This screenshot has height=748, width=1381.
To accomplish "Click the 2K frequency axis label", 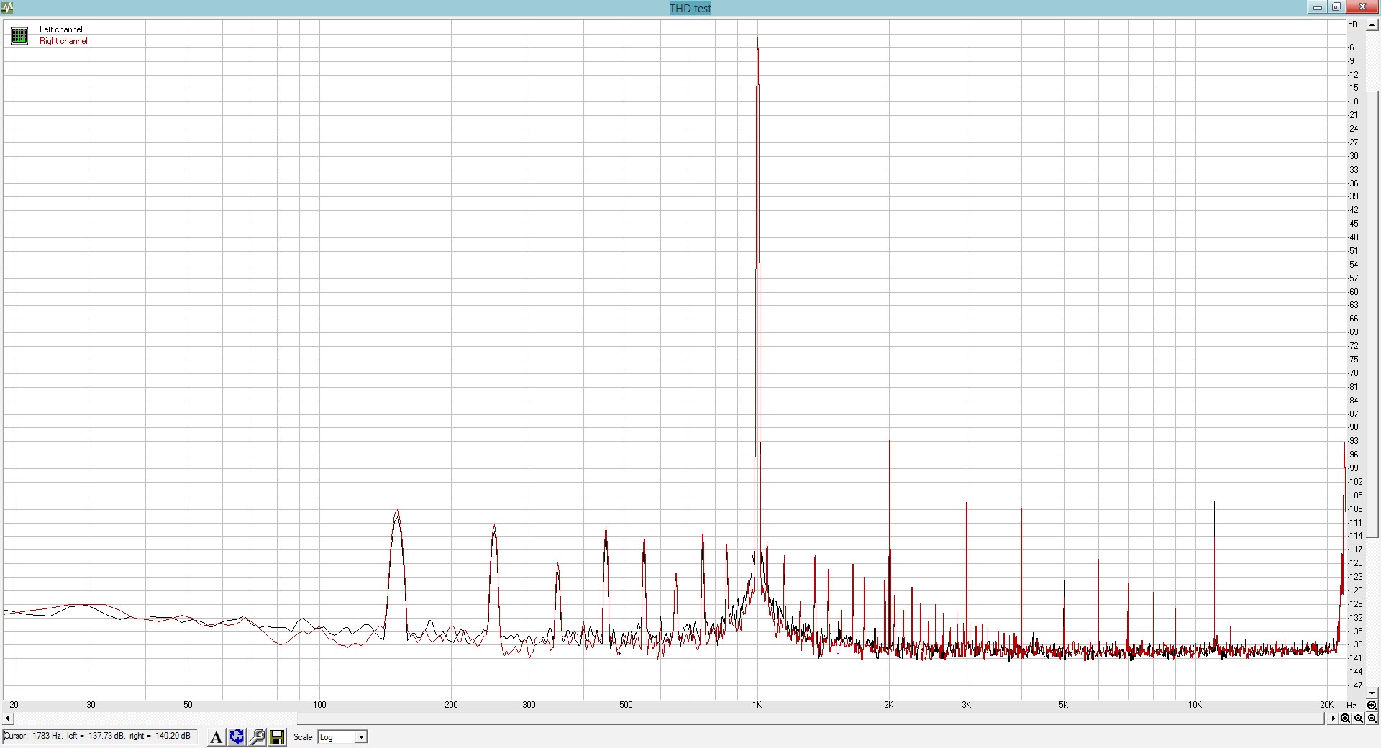I will (x=888, y=705).
